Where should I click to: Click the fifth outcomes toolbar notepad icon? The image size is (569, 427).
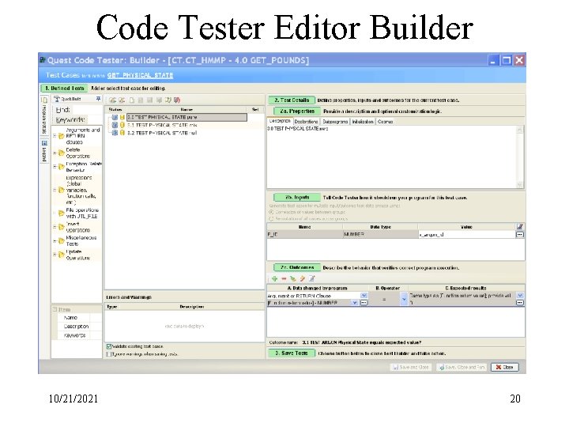311,278
